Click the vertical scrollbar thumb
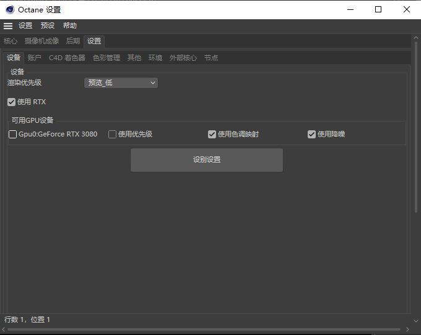The width and height of the screenshot is (421, 335). point(416,127)
